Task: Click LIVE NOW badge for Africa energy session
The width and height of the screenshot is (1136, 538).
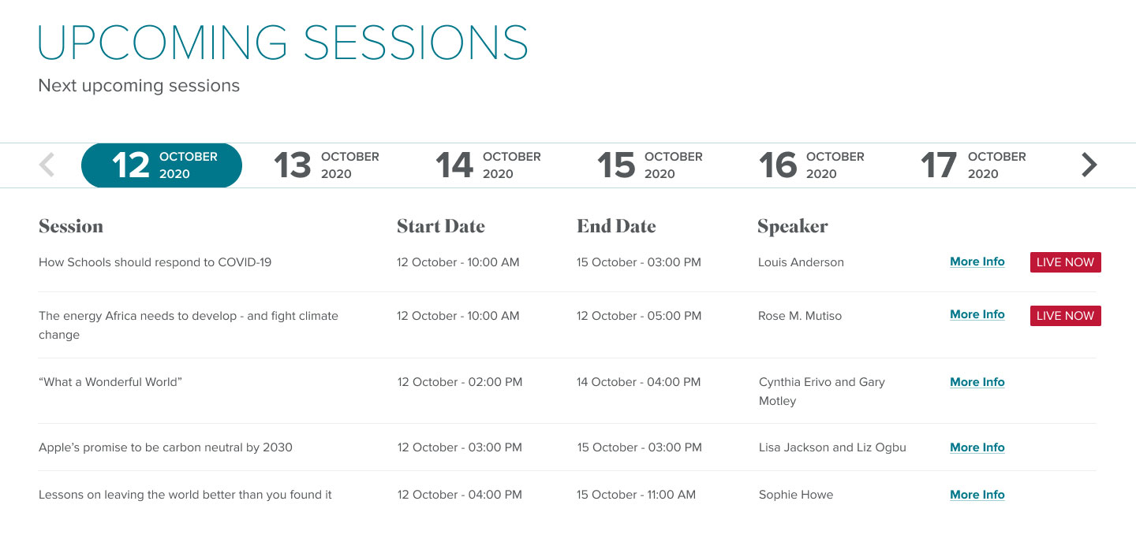Action: click(1065, 316)
